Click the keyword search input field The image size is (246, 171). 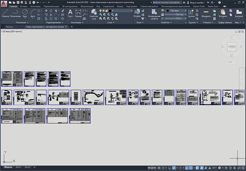[x=167, y=2]
